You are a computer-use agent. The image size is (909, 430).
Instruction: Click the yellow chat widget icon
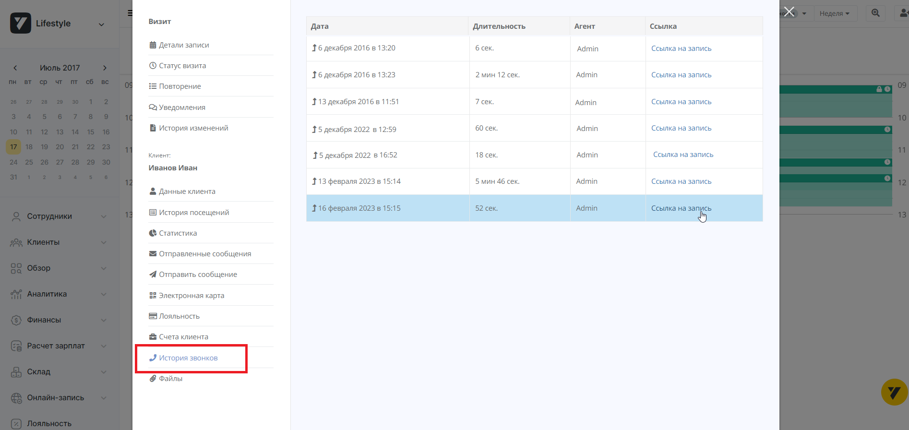894,393
